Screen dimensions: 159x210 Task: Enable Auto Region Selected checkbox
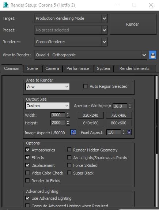tap(86, 86)
